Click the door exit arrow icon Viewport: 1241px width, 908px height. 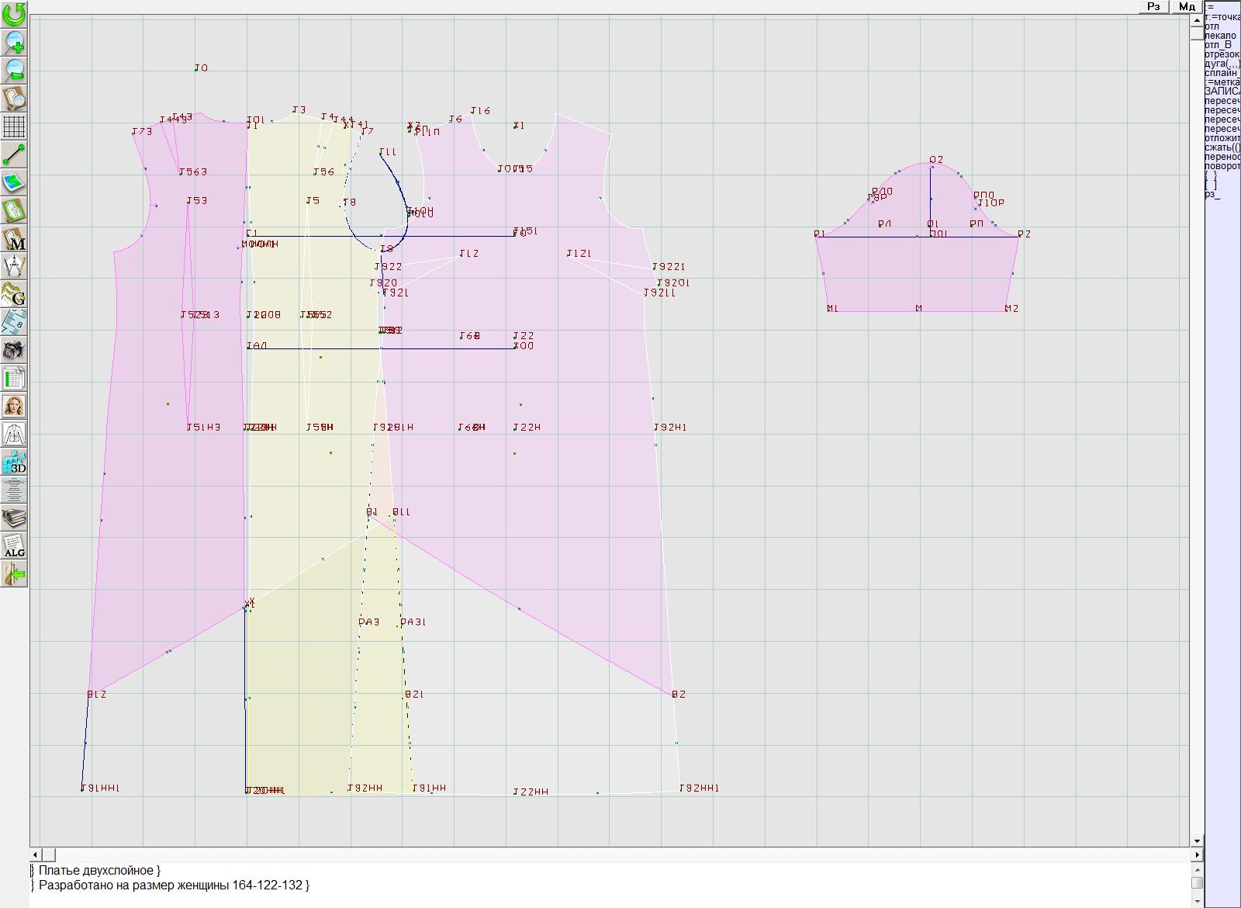coord(14,574)
